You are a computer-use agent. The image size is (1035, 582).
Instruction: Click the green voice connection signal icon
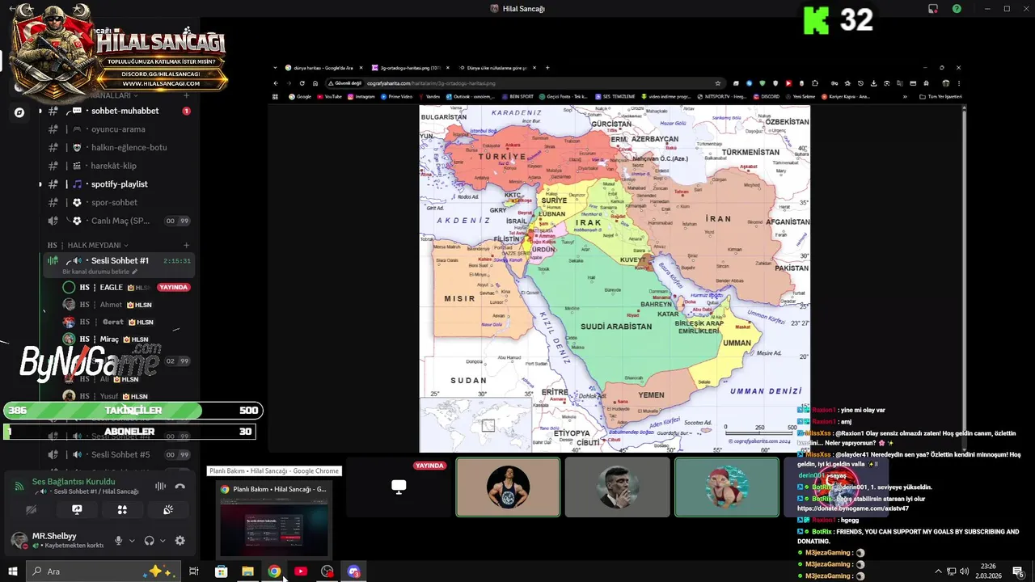point(19,486)
